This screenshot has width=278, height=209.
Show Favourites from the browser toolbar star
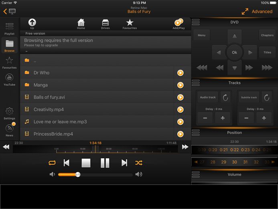(x=130, y=24)
